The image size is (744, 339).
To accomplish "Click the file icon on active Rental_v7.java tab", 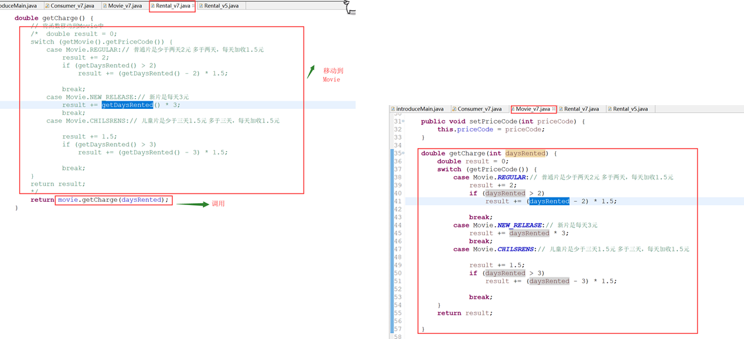I will 153,6.
